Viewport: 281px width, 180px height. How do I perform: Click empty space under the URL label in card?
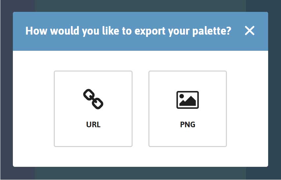pyautogui.click(x=93, y=137)
